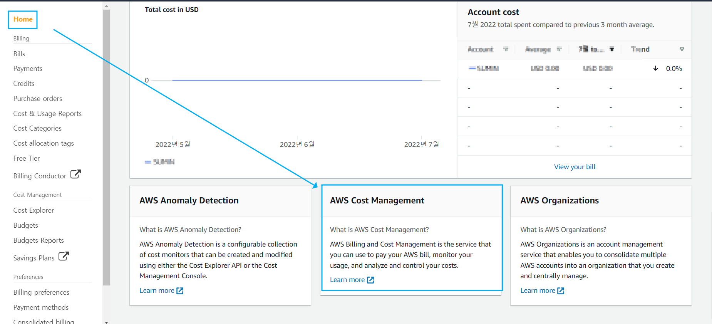Sort by the Account column header
712x324 pixels.
point(480,49)
